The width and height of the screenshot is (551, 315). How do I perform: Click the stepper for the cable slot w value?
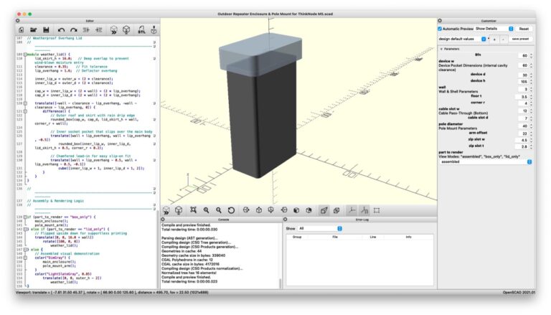coord(531,111)
